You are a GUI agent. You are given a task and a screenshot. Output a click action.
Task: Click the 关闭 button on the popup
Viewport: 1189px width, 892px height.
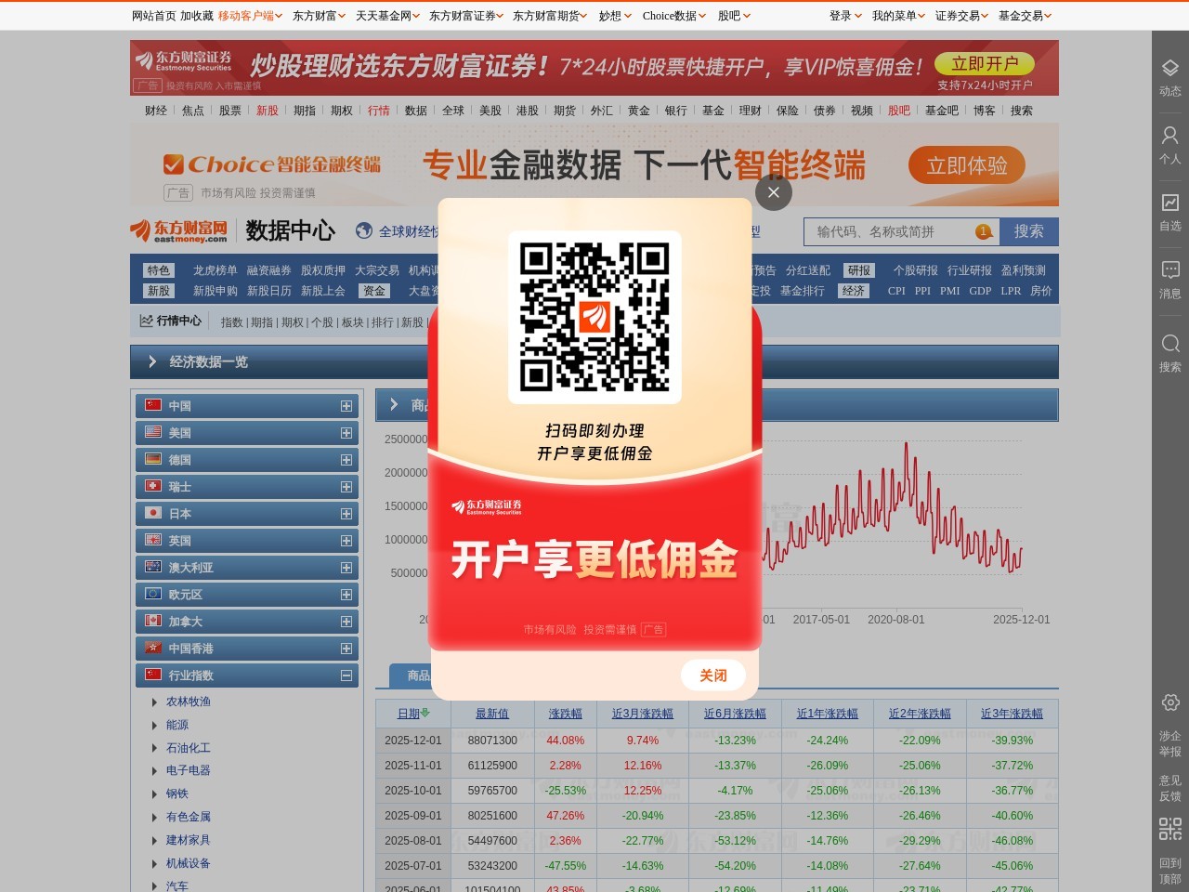pyautogui.click(x=713, y=676)
